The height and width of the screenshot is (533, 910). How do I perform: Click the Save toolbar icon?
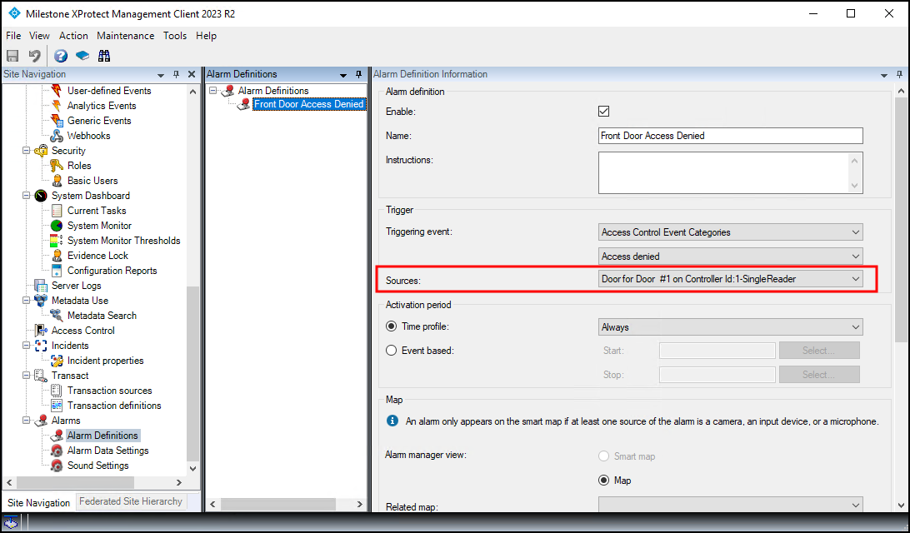(x=12, y=56)
